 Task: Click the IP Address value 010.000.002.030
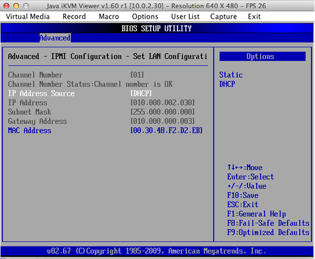pyautogui.click(x=163, y=103)
